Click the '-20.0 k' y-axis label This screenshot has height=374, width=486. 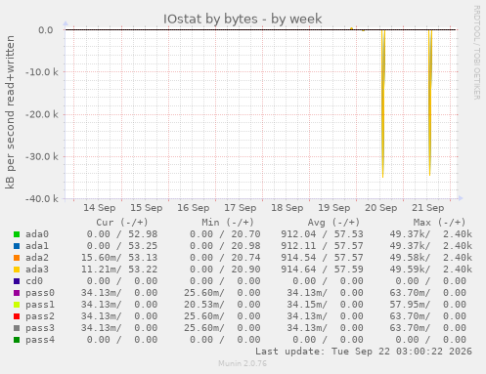(42, 114)
